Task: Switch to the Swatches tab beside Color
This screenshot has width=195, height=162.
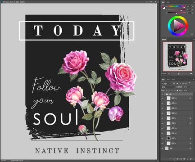Action: [168, 2]
